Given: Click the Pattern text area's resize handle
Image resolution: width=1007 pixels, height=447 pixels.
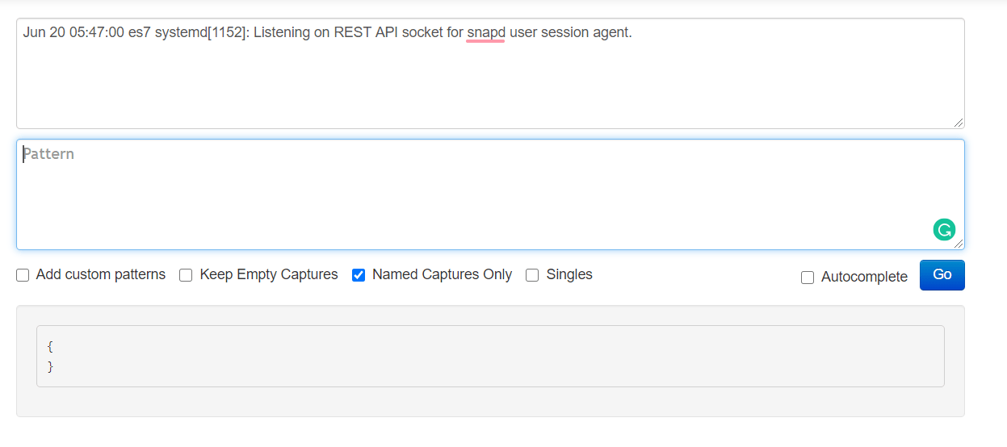Looking at the screenshot, I should click(958, 243).
